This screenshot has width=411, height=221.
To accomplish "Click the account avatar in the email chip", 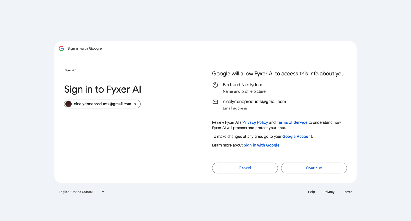I will [x=68, y=104].
